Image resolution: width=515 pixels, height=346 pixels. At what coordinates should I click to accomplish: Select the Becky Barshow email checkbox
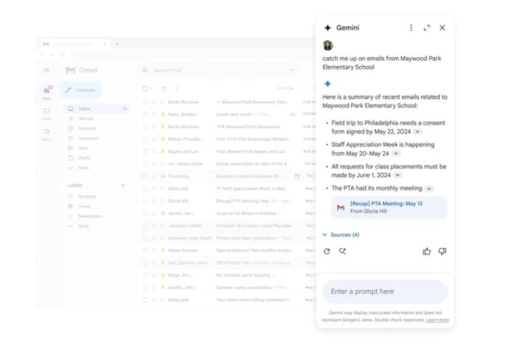pyautogui.click(x=145, y=102)
